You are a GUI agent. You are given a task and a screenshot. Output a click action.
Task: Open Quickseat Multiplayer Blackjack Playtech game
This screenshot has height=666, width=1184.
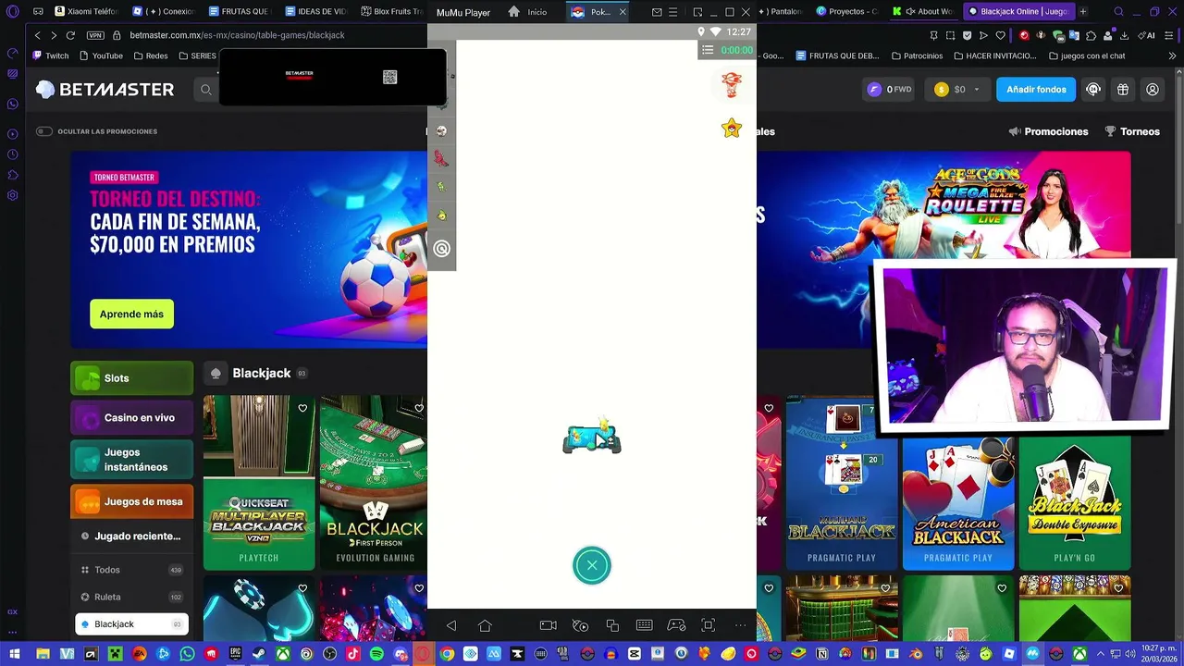coord(259,483)
